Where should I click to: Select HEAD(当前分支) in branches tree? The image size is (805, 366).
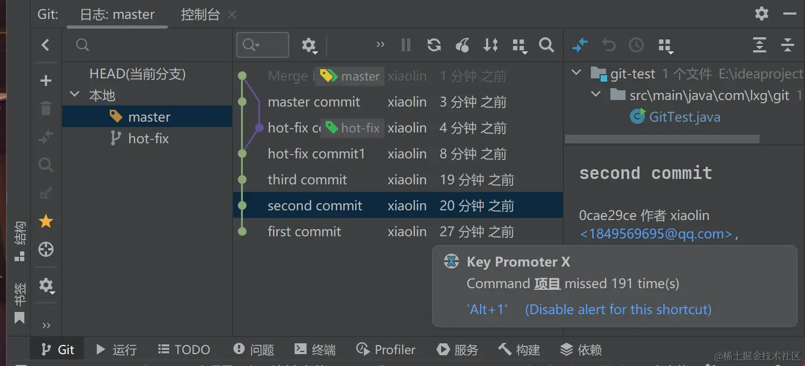137,74
